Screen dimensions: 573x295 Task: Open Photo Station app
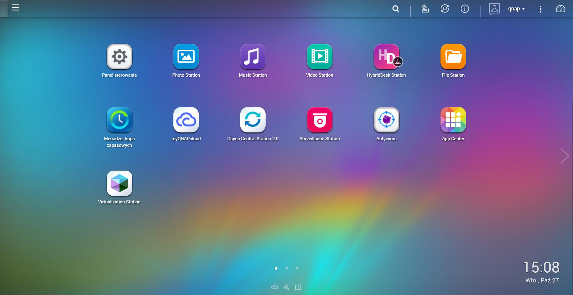186,57
